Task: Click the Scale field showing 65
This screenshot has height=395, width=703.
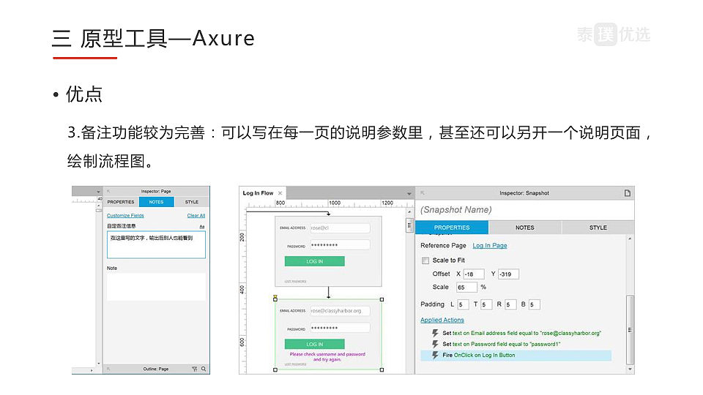Action: 466,287
